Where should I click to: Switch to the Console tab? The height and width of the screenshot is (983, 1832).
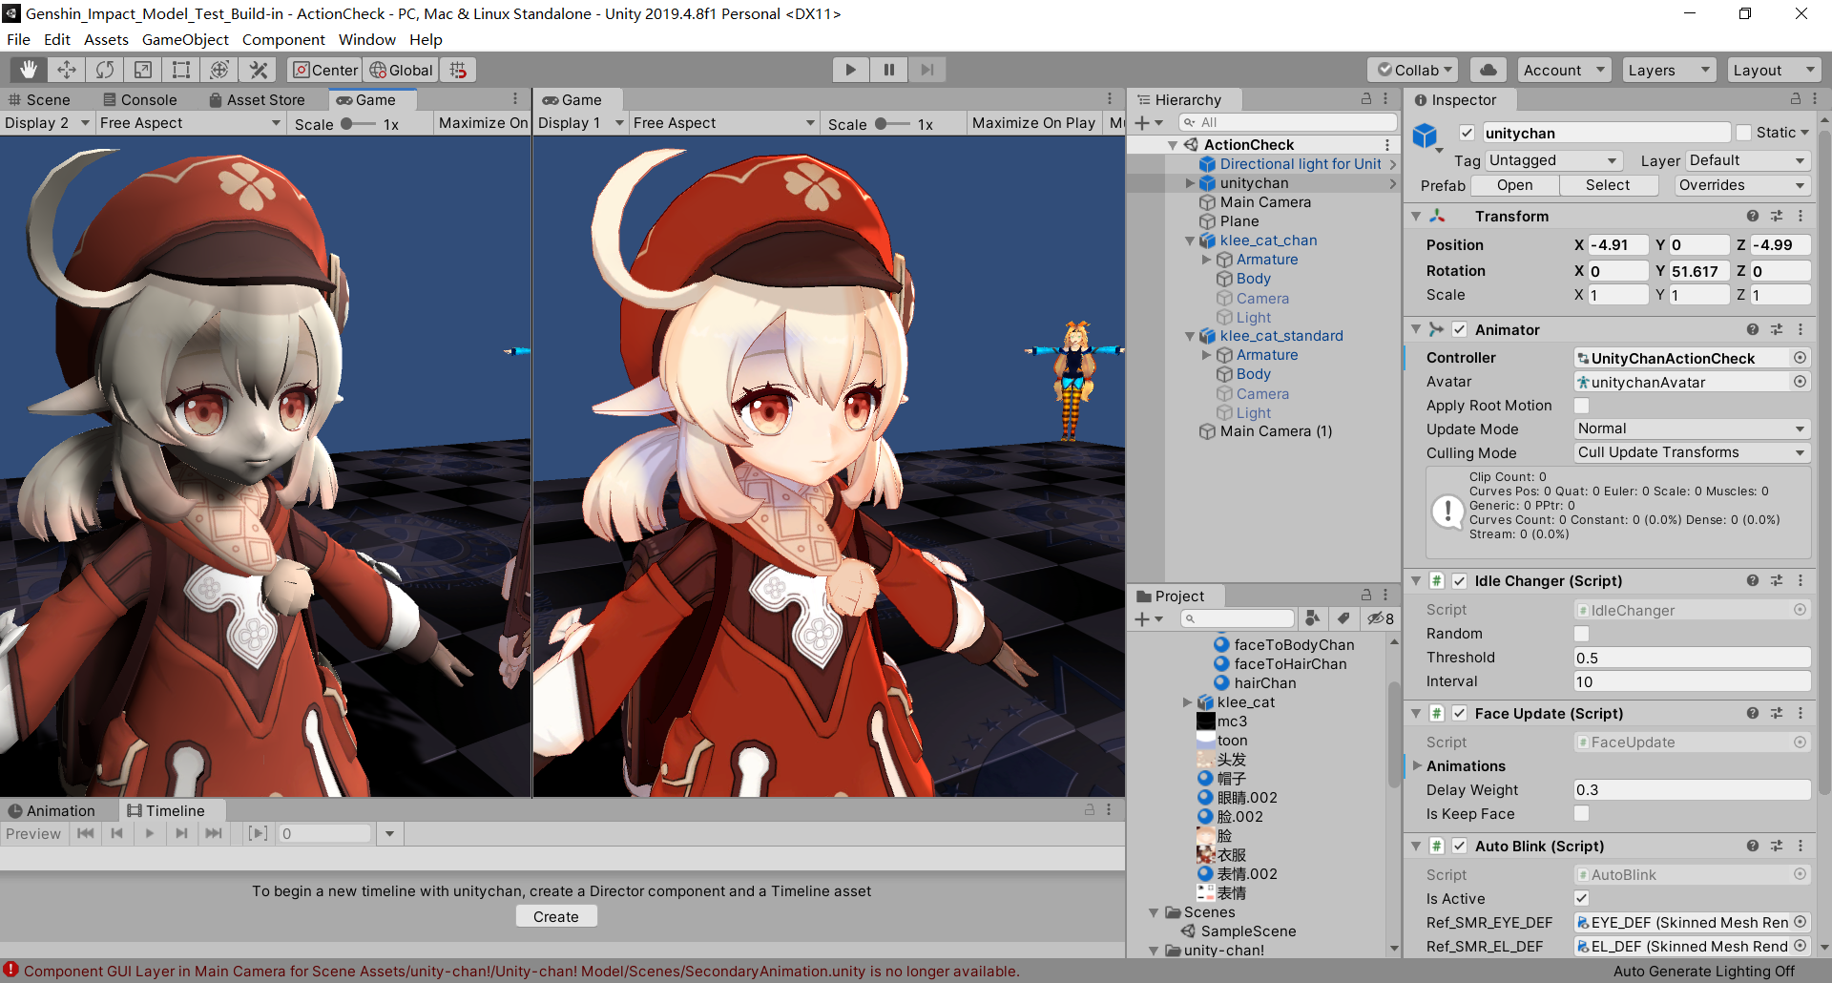tap(140, 99)
